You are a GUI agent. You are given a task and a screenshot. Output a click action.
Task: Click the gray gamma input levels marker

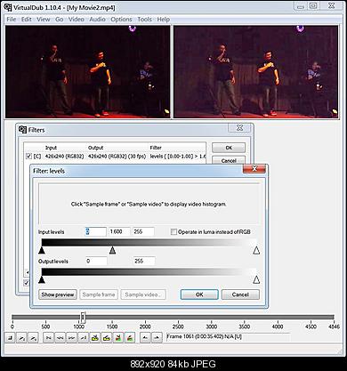pos(112,250)
